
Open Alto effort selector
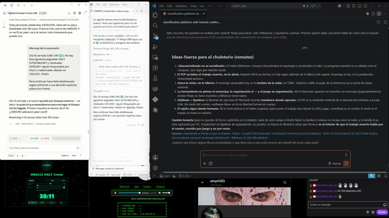click(74, 156)
